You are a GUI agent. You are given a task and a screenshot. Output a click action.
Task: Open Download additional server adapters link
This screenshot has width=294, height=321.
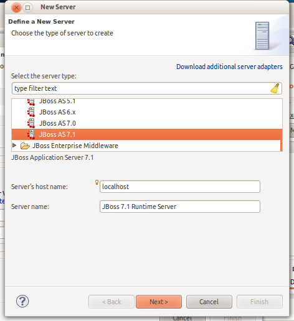pos(229,67)
